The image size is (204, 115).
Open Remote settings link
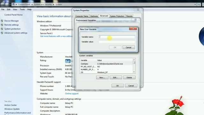(x=11, y=25)
